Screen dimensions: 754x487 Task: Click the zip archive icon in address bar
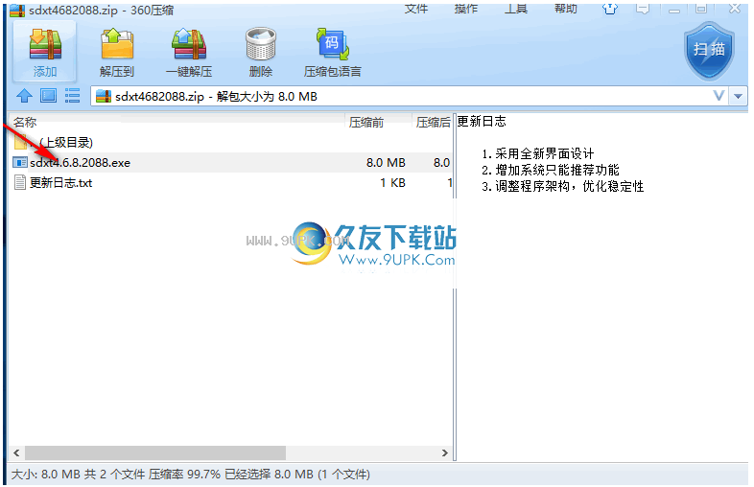tap(104, 96)
